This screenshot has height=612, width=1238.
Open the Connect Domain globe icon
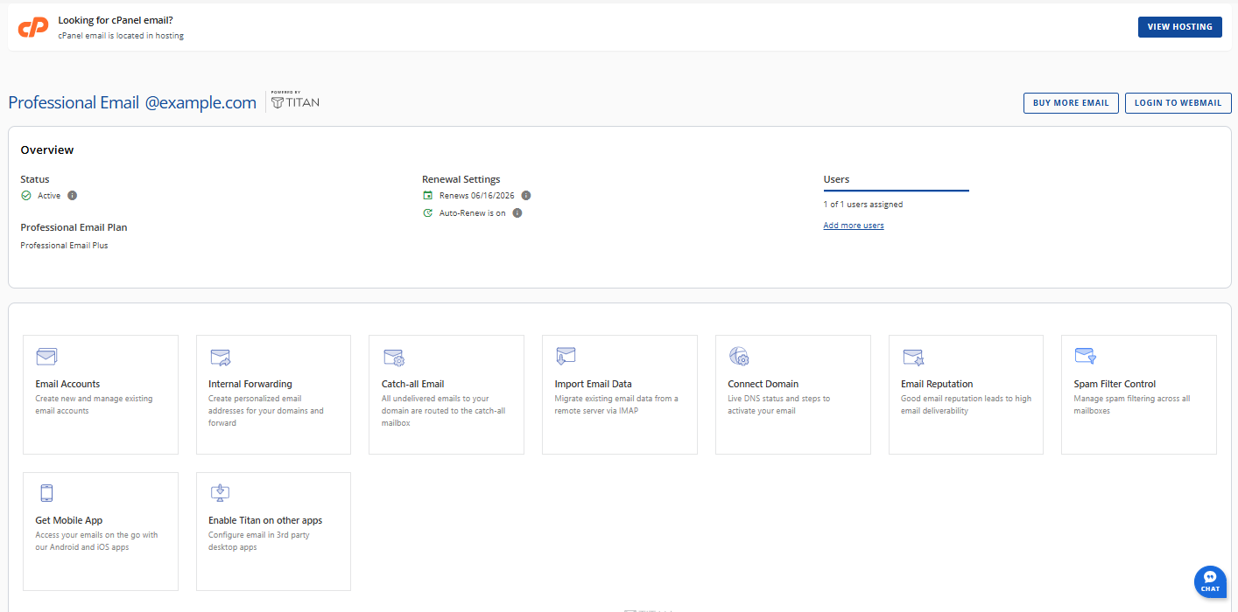coord(739,357)
